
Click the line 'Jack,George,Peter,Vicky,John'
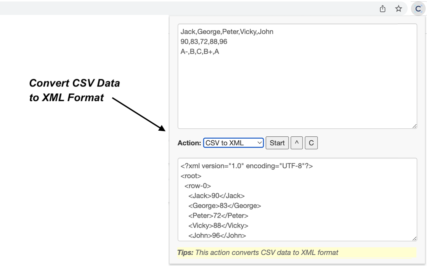point(227,32)
